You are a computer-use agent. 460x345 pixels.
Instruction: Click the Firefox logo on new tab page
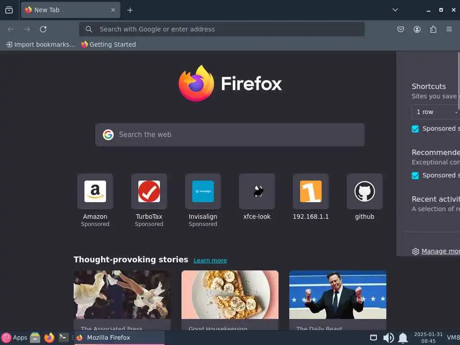point(230,83)
